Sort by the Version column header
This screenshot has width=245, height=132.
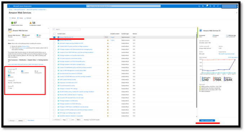[134, 34]
